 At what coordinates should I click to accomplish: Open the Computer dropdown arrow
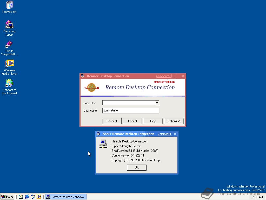click(157, 103)
